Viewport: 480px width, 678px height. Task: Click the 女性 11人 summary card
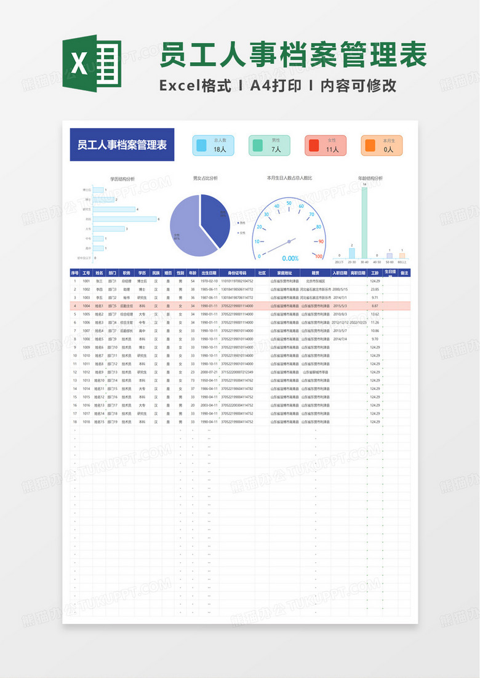tap(326, 145)
